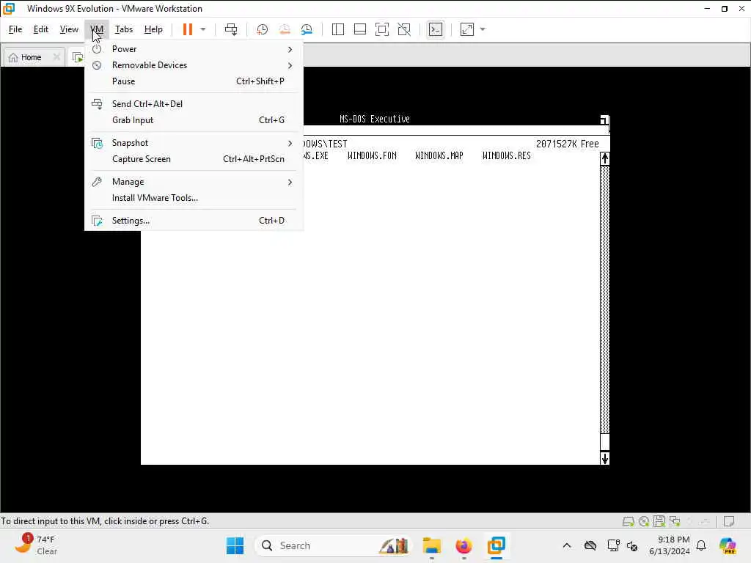Screen dimensions: 751x563
Task: Expand the Manage submenu
Action: (194, 182)
